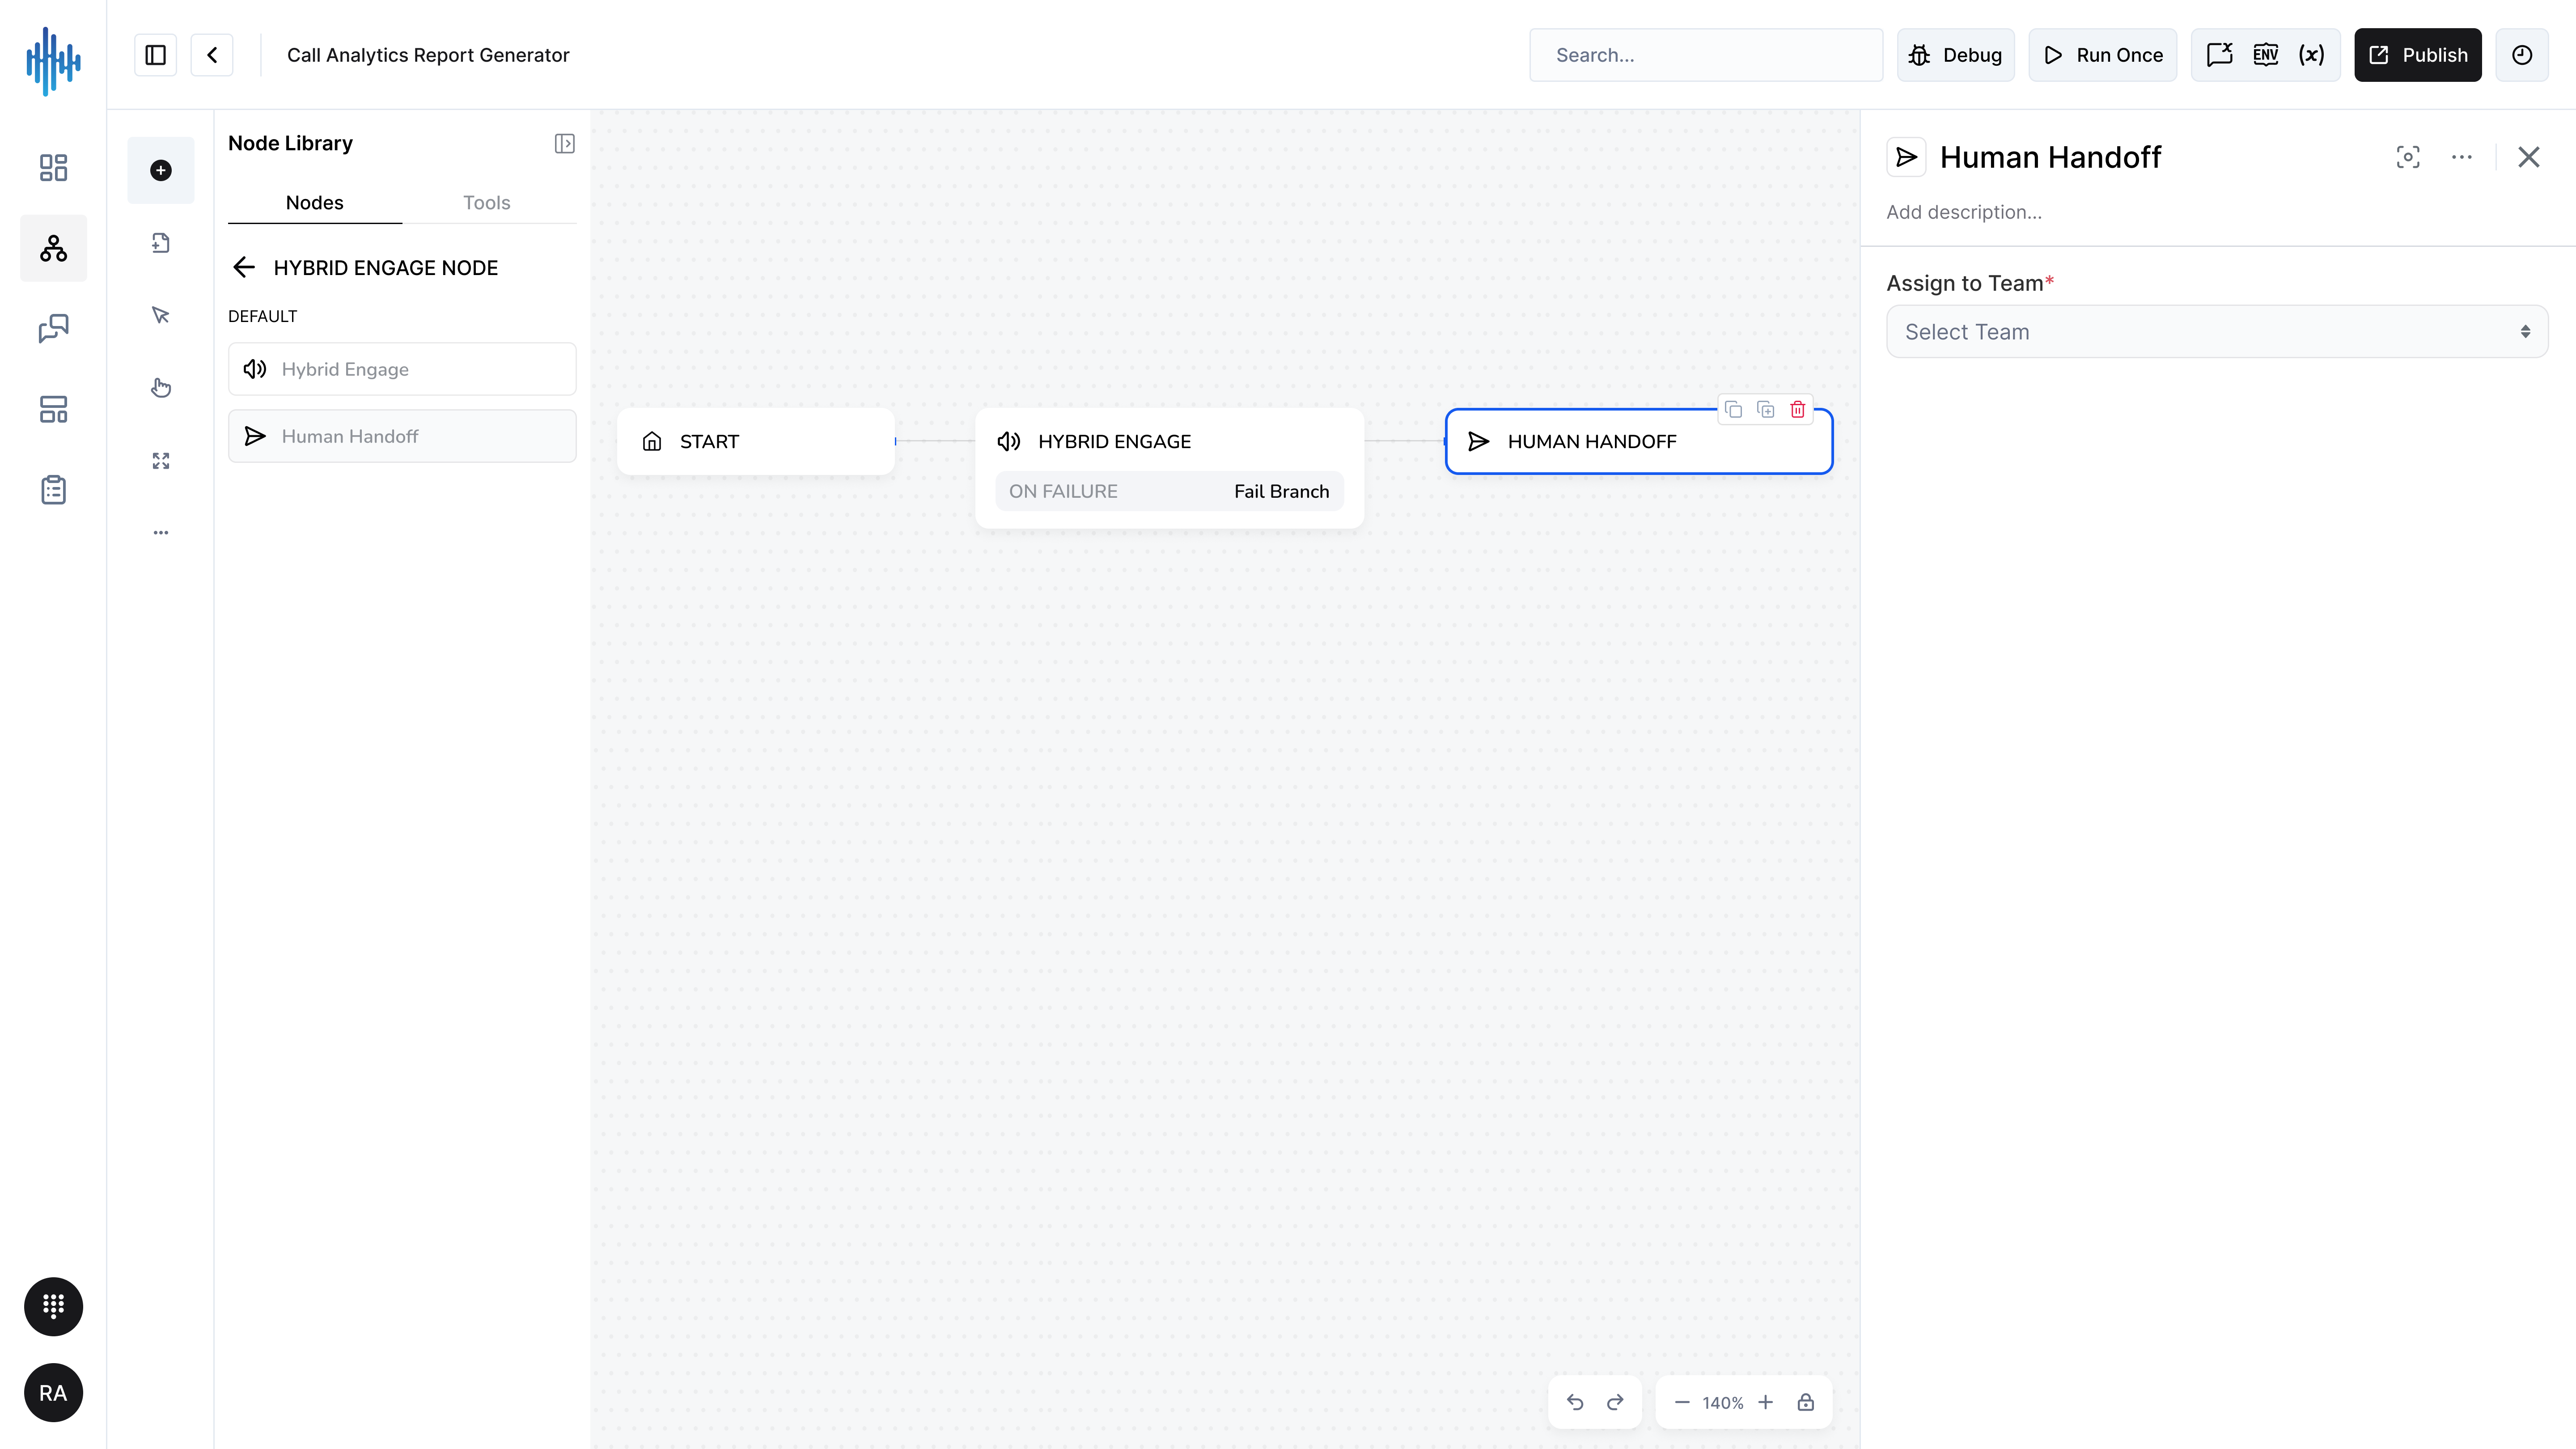Click the Publish button
Screen dimensions: 2576x1449
(2418, 55)
